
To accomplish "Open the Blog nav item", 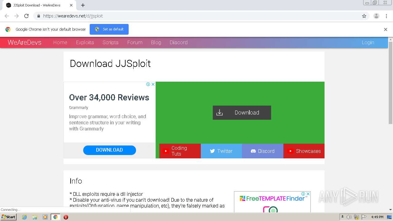I will pos(156,42).
